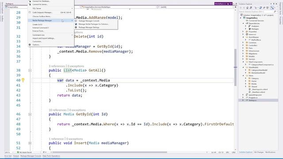Select NuGet Package Manager menu item
Screen dimensions: 283x159
51,21
